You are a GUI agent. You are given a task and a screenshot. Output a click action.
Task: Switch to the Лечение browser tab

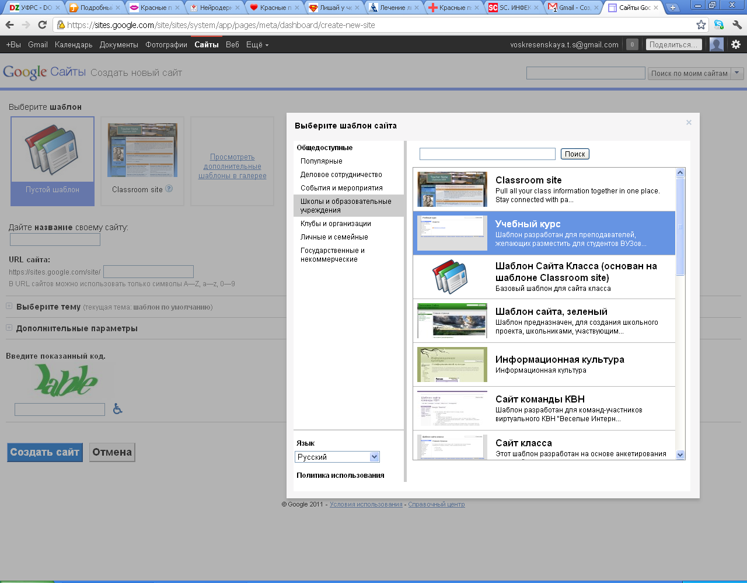(395, 8)
